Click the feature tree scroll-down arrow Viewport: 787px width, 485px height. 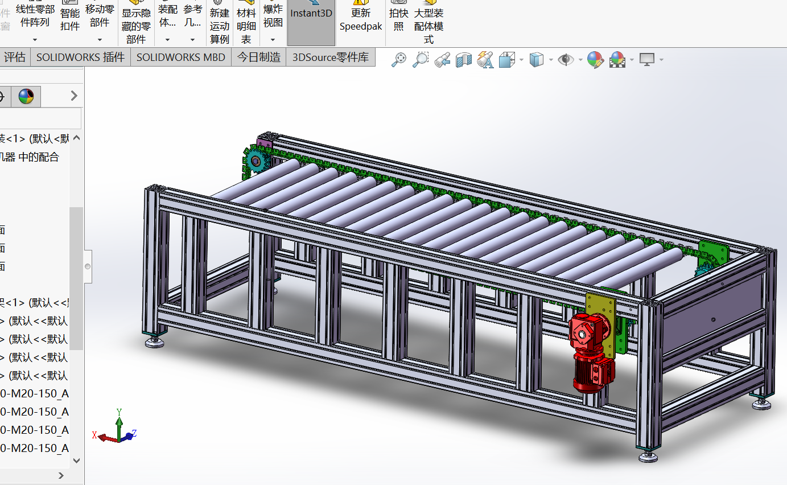[x=77, y=461]
